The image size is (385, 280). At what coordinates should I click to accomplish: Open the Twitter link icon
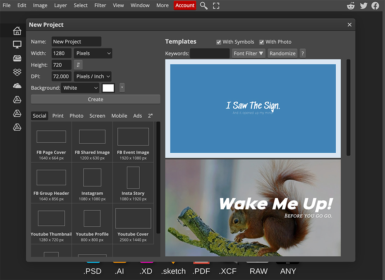tap(363, 5)
